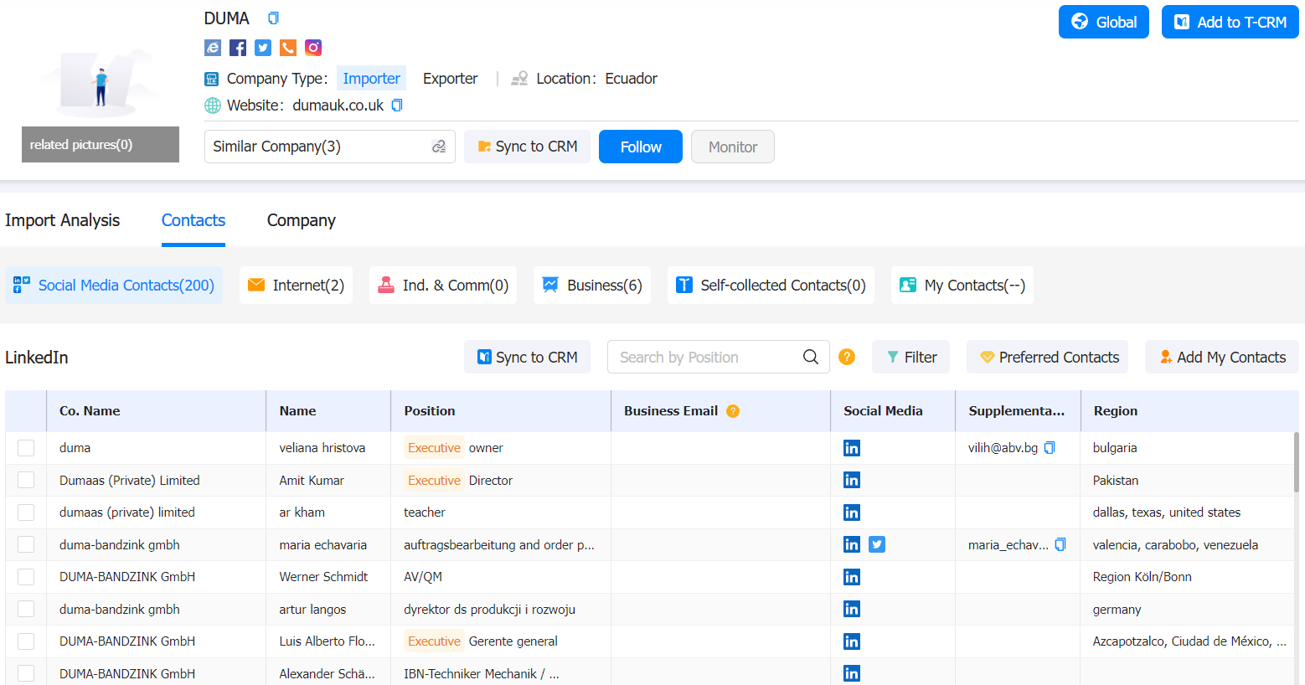Copy the DUMA company name
Screen dimensions: 1305x685
point(273,18)
